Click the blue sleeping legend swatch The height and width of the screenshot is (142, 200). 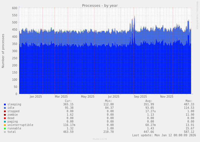(x=5, y=104)
